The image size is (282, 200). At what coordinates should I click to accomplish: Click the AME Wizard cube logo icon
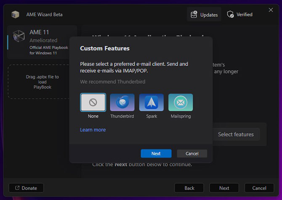16,15
